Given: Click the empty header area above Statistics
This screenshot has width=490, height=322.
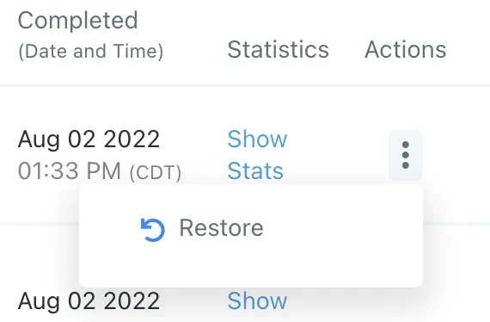Looking at the screenshot, I should (x=279, y=19).
